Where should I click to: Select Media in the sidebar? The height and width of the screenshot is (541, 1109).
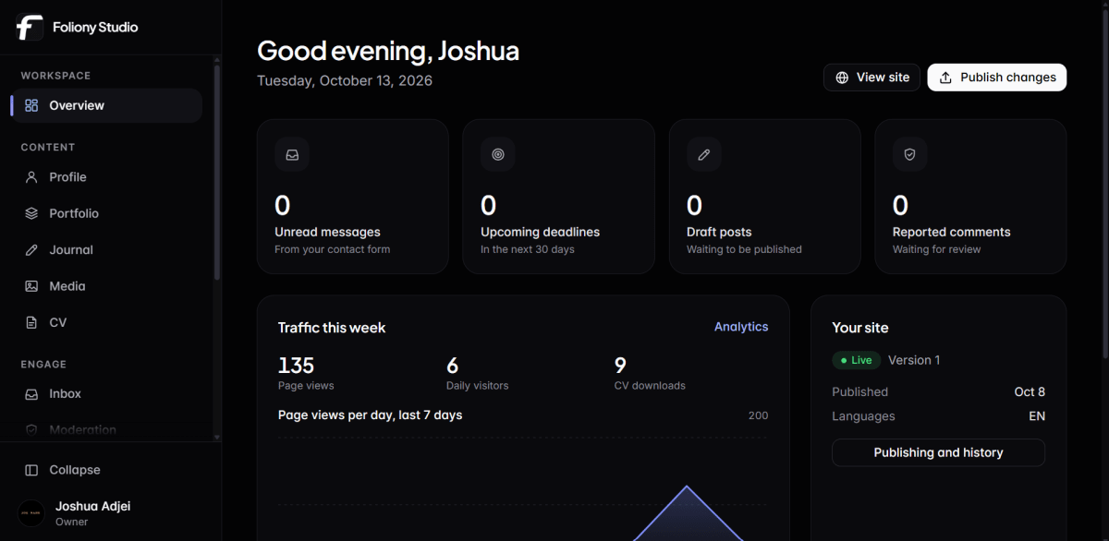point(106,286)
